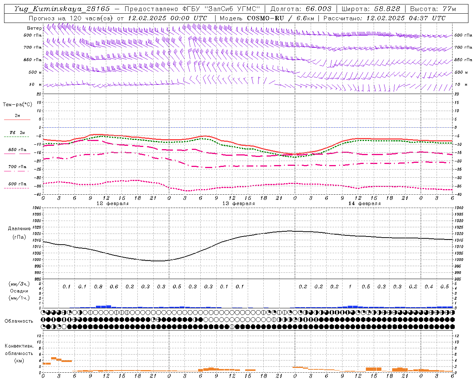Click the '700 гПа' label in temperature legend
Image resolution: width=474 pixels, height=379 pixels.
pos(17,167)
